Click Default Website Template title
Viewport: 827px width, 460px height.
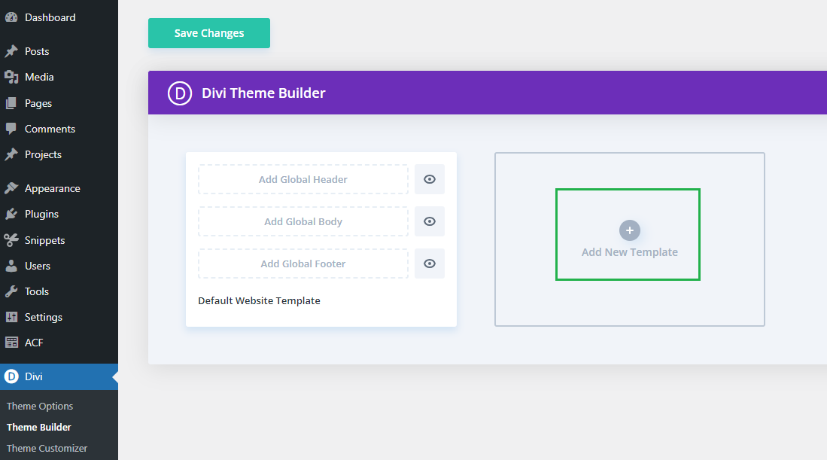point(259,300)
